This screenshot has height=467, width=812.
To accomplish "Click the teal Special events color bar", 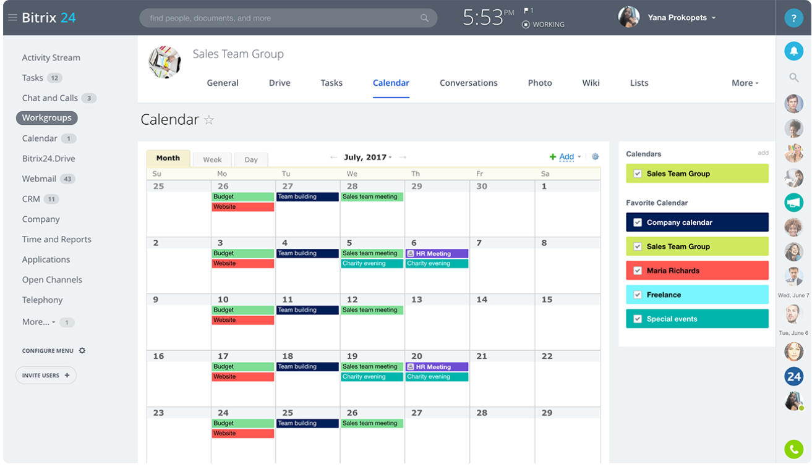I will point(697,319).
